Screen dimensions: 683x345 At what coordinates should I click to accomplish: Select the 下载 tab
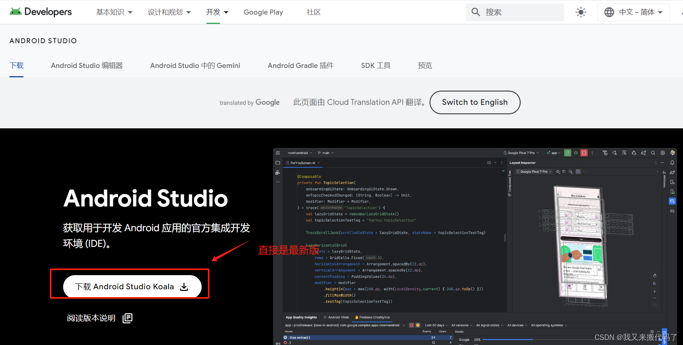[x=16, y=66]
